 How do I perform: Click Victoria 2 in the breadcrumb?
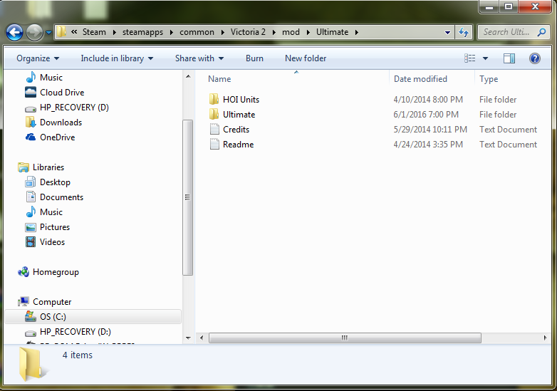(248, 32)
